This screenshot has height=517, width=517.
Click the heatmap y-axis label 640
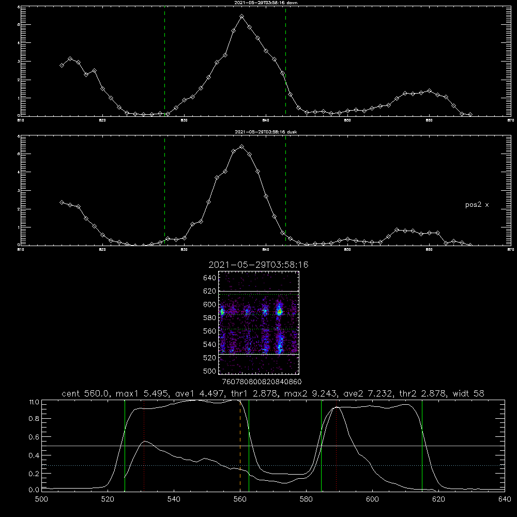coord(209,278)
